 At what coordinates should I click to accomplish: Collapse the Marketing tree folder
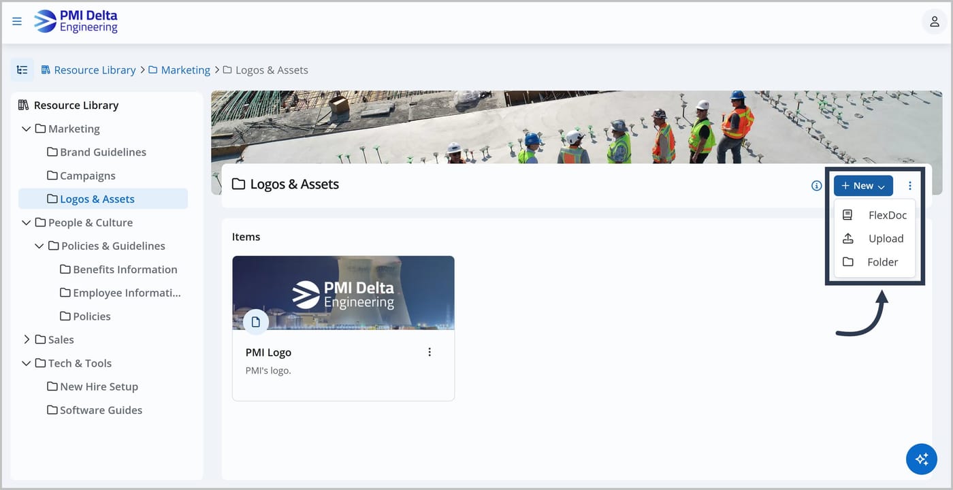[27, 129]
